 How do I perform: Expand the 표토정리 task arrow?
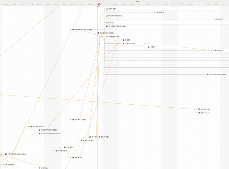121,40
